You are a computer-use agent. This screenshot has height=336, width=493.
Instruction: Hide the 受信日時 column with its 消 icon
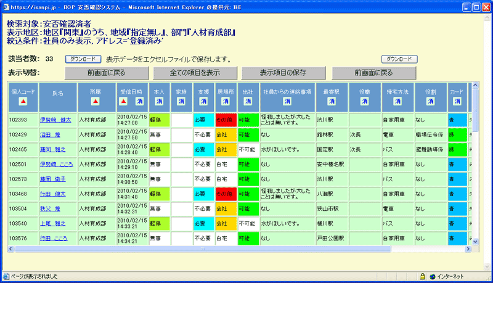coord(140,101)
